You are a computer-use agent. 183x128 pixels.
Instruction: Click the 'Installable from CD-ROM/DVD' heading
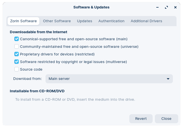37,91
